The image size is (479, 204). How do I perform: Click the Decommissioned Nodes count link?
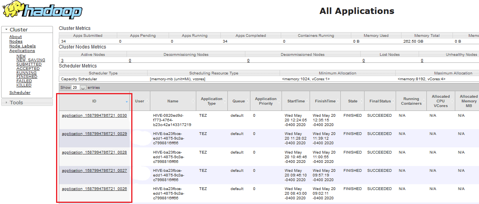248,61
